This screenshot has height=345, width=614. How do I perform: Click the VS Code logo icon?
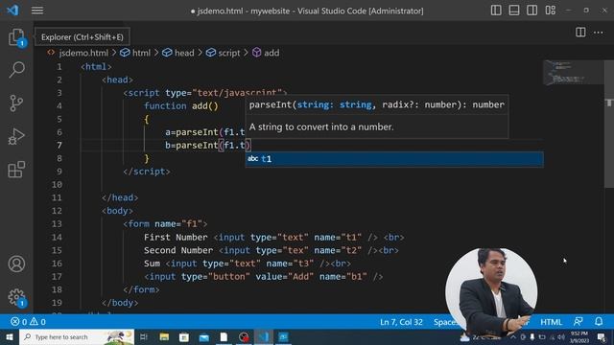12,11
